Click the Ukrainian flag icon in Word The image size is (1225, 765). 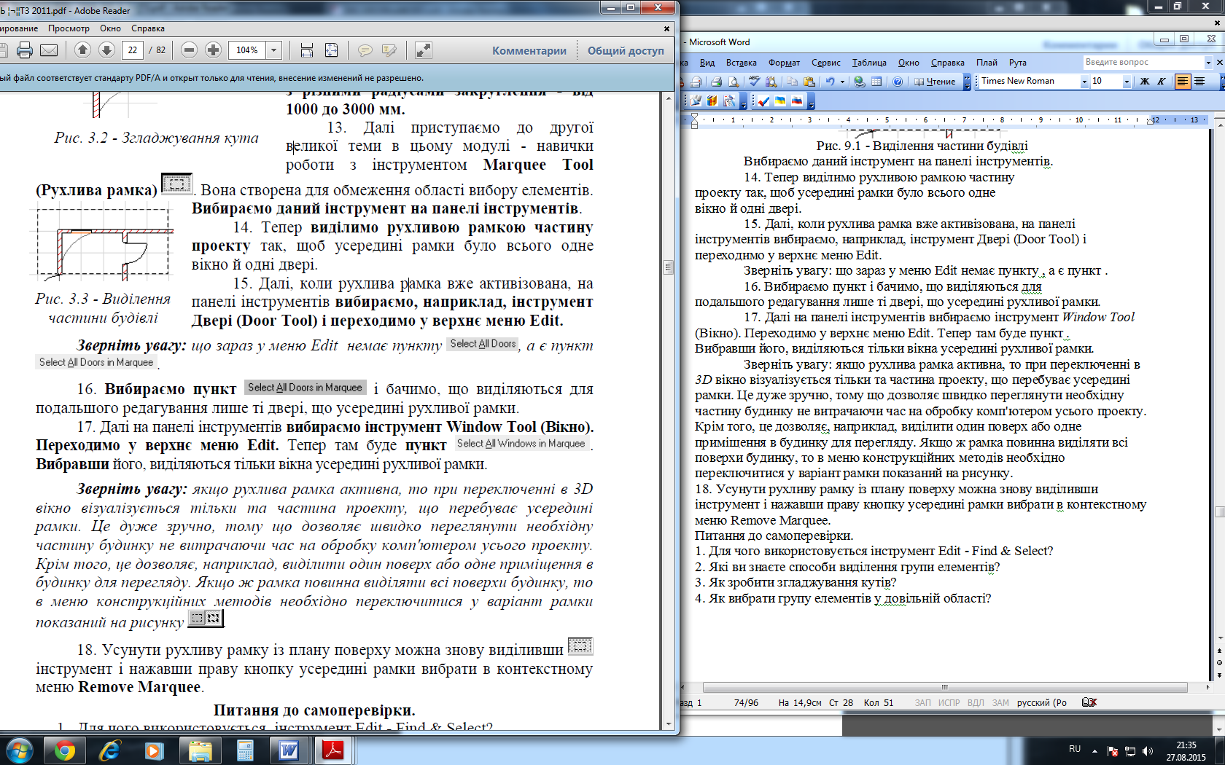point(780,101)
